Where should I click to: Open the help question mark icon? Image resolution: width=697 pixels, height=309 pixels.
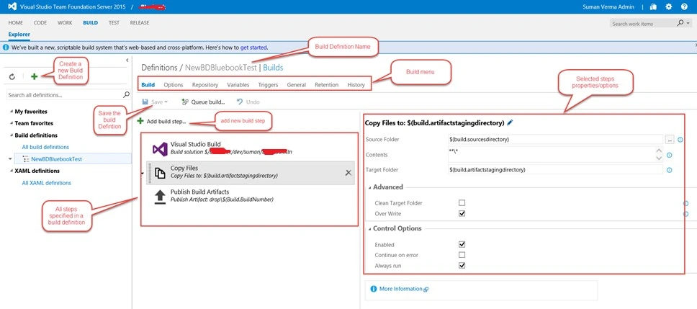[x=684, y=6]
